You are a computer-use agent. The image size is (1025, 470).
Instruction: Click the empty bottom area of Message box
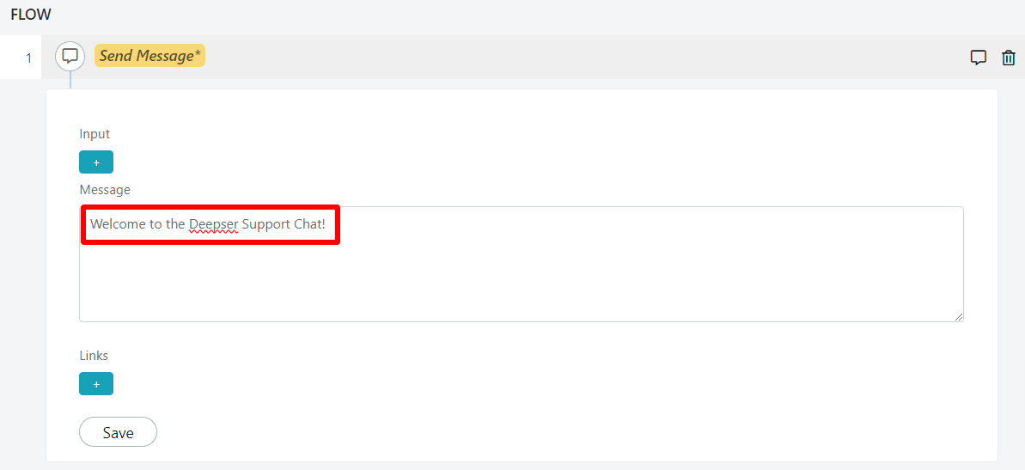tap(521, 288)
